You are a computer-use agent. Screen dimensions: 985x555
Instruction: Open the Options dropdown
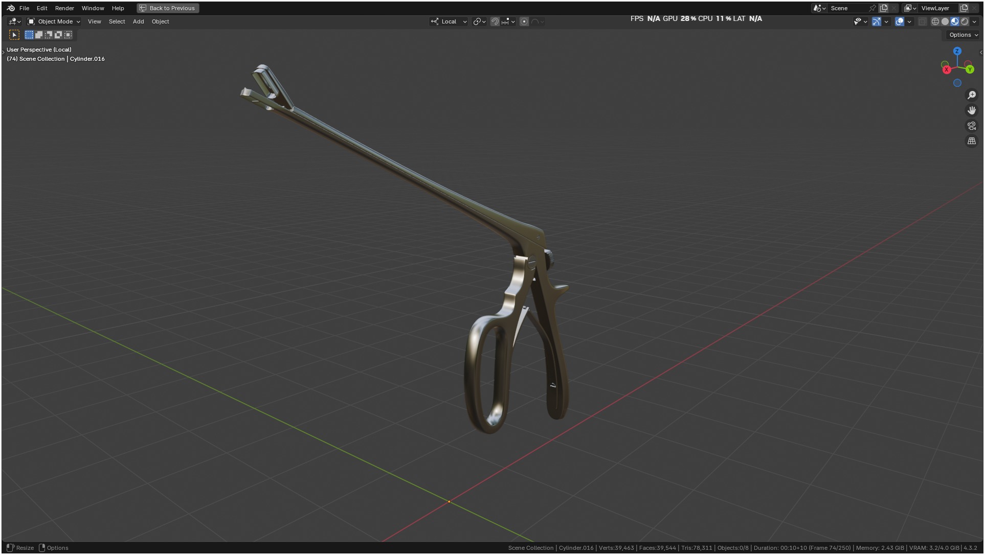964,35
